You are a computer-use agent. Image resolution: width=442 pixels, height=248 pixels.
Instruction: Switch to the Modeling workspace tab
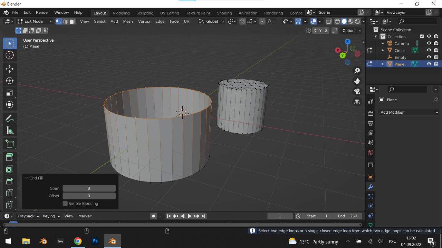[x=121, y=13]
